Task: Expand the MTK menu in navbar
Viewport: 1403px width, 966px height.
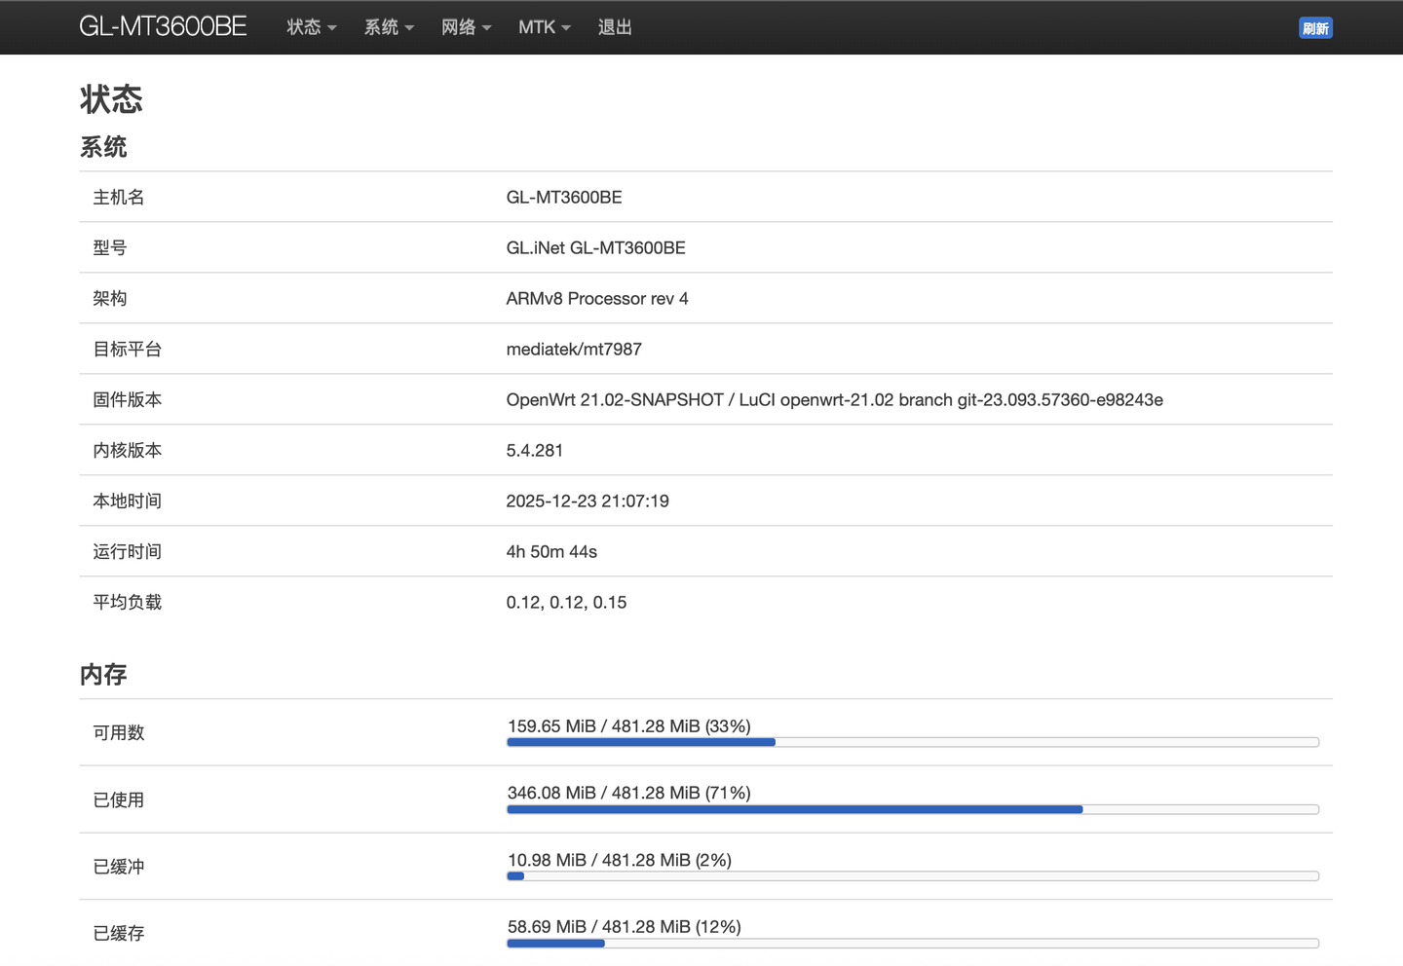Action: 544,27
